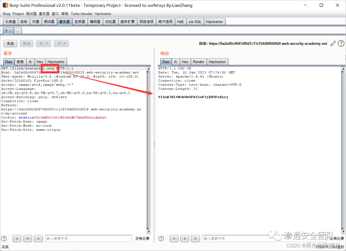Open the history forward dropdown arrow
This screenshot has width=346, height=251.
coord(65,43)
